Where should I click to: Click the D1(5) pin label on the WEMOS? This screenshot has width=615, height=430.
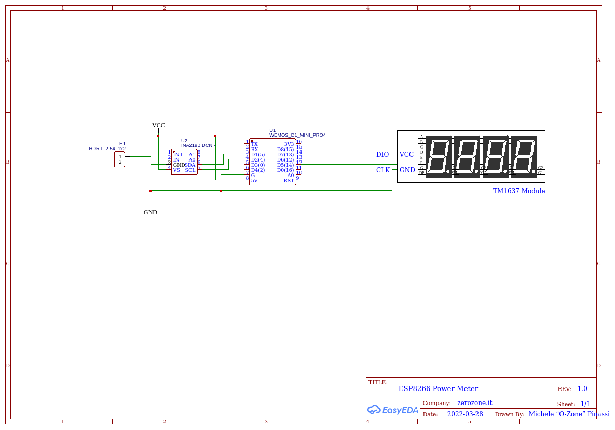pyautogui.click(x=258, y=155)
